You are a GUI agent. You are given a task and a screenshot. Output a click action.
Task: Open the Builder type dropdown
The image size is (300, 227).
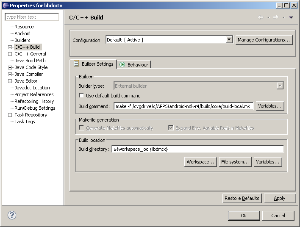[280, 86]
